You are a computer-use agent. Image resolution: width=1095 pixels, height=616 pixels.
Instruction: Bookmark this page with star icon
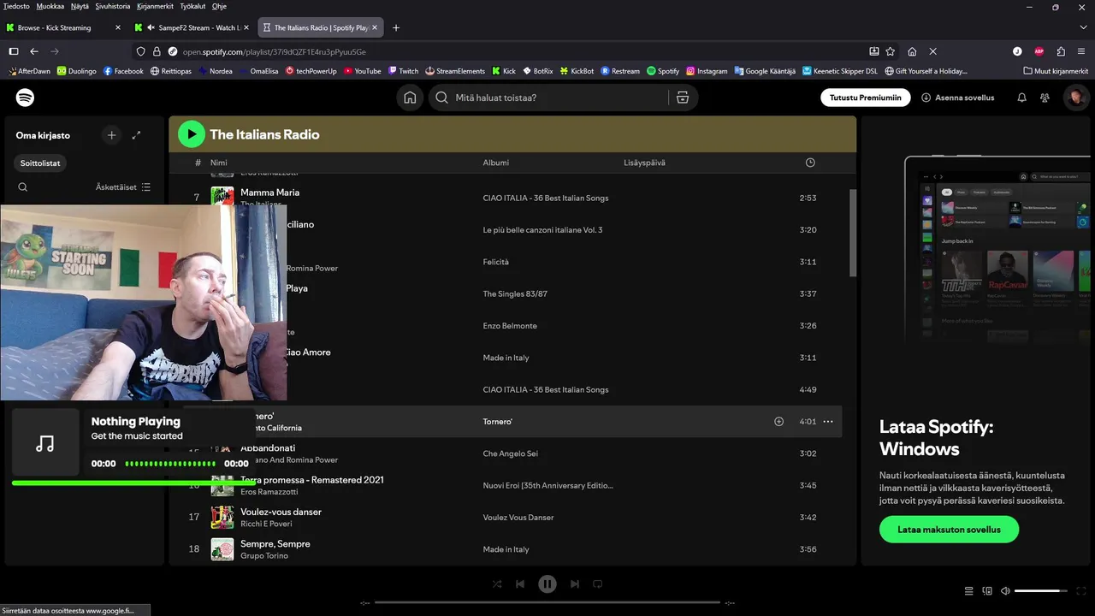(x=891, y=51)
